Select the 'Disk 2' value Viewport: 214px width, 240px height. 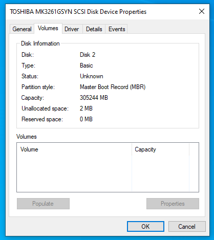(88, 55)
